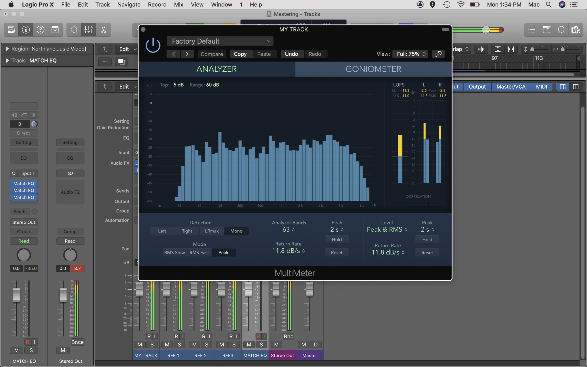Screen dimensions: 587x367
Task: Power off the MultiMeter plugin
Action: [152, 45]
